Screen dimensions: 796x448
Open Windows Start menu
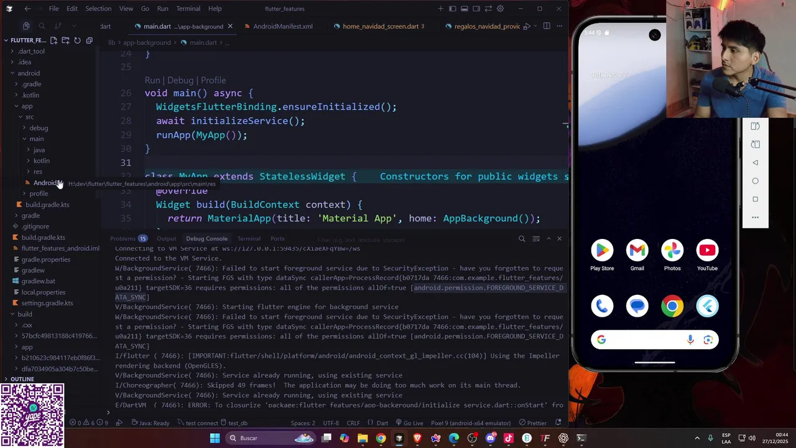click(215, 438)
